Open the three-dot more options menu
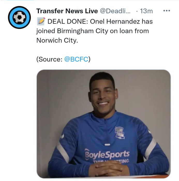Image resolution: width=179 pixels, height=181 pixels. coord(167,11)
